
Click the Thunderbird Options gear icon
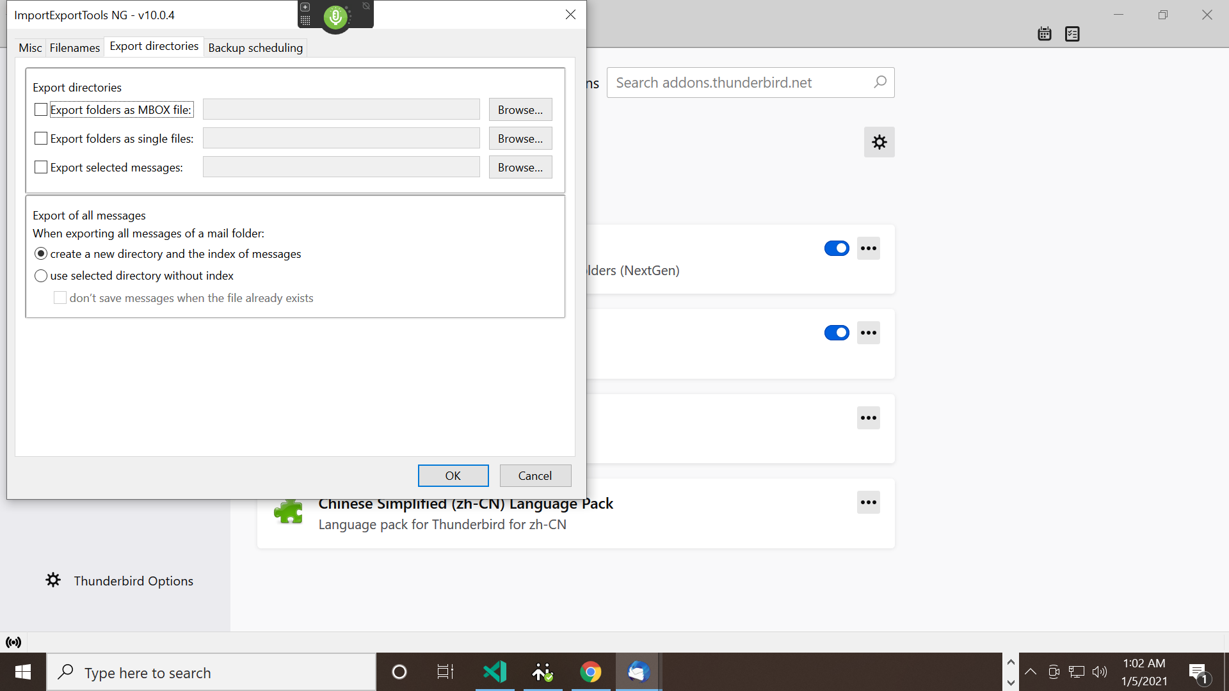click(53, 580)
